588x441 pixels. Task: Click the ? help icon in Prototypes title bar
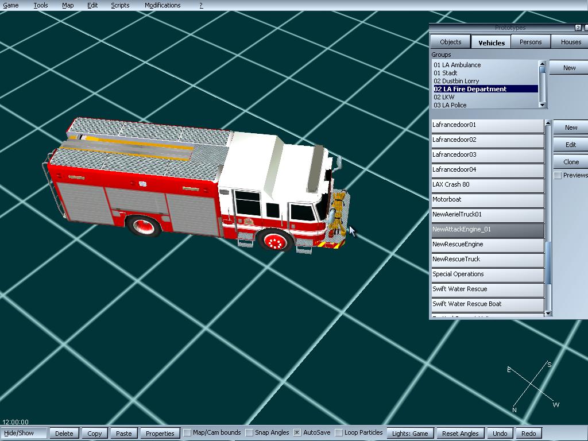click(x=578, y=28)
